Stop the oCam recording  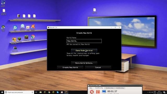92,92
